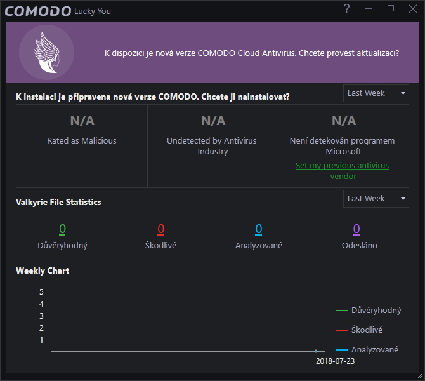Click the Analyzované chart legend text
Screen dimensions: 425x381
pos(375,350)
